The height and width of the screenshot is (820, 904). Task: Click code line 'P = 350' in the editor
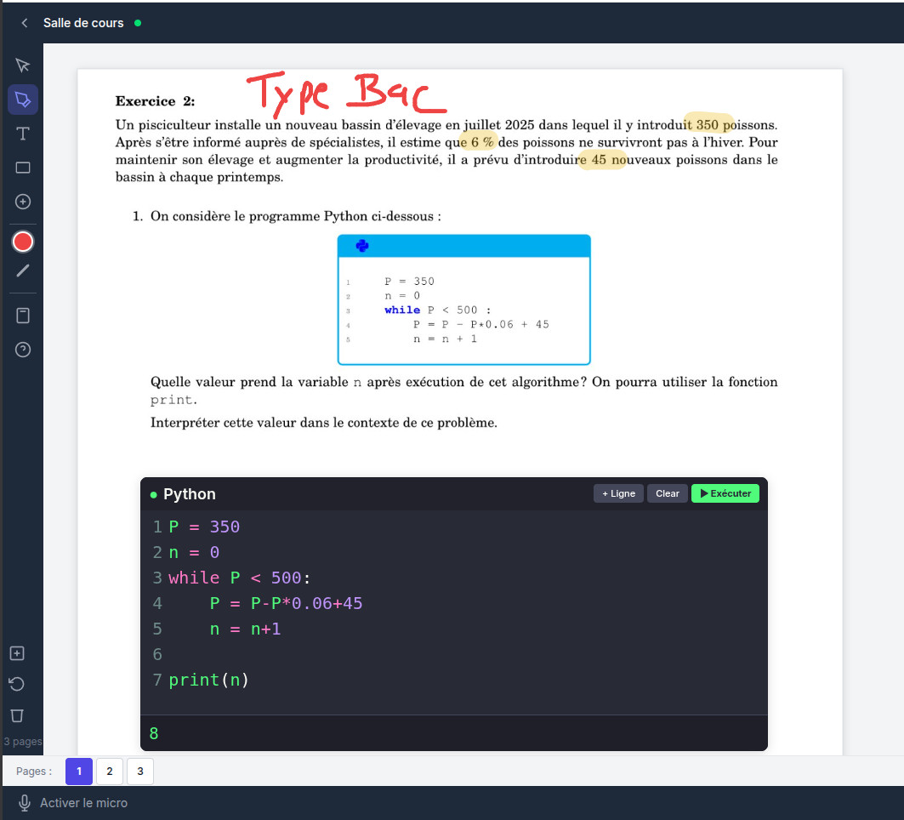pyautogui.click(x=204, y=527)
